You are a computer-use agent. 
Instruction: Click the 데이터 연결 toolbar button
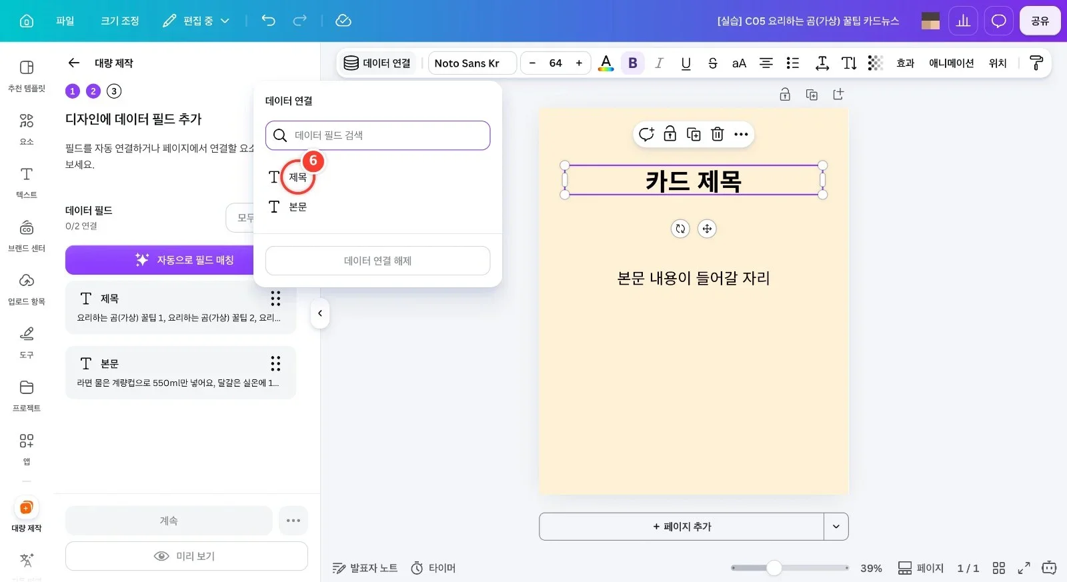377,63
